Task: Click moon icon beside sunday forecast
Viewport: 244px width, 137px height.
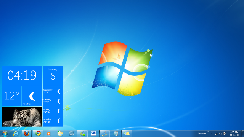Action: pos(59,111)
